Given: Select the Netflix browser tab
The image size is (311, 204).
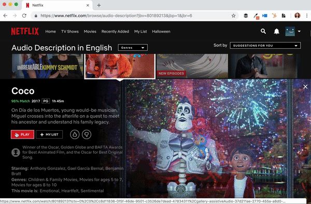Looking at the screenshot, I should (56, 5).
